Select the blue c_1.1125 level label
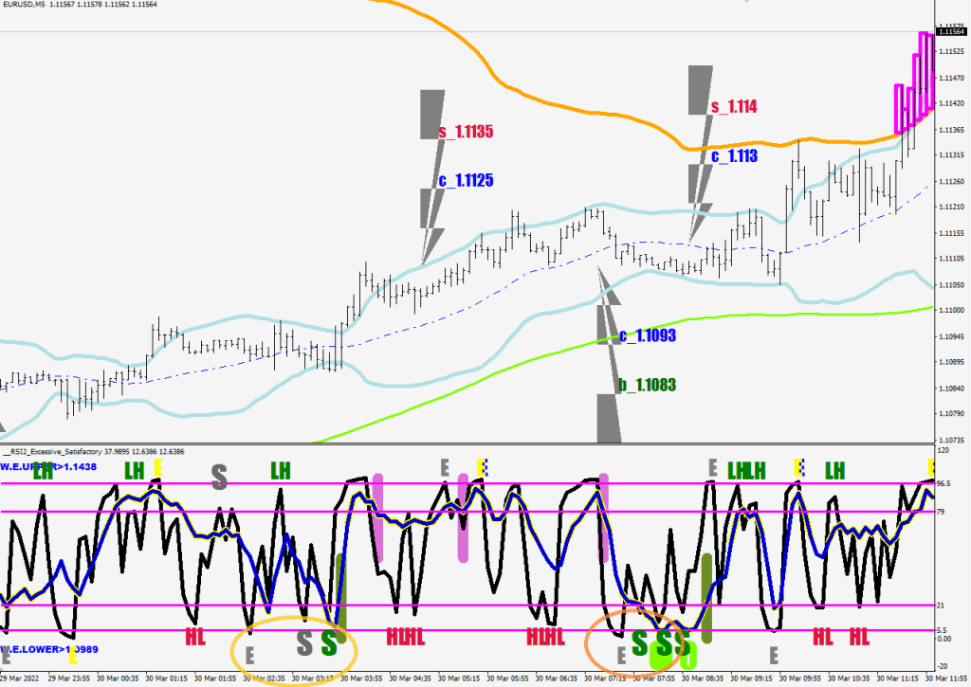 pos(467,180)
